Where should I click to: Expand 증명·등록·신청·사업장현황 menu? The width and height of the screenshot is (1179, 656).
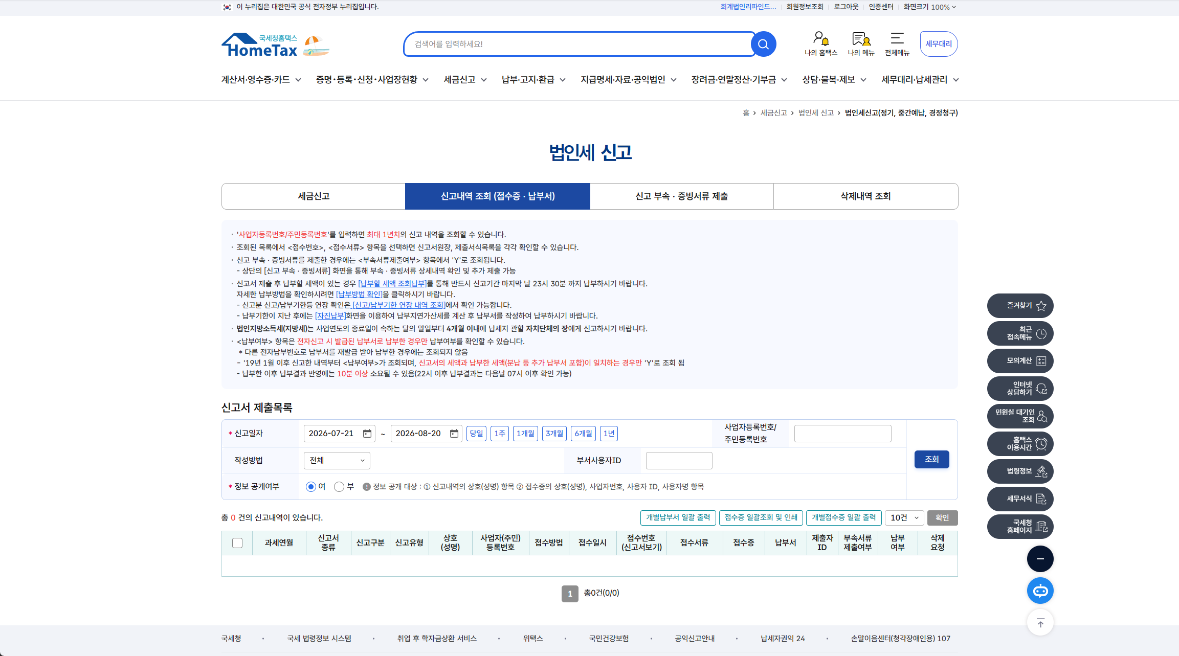(x=372, y=80)
